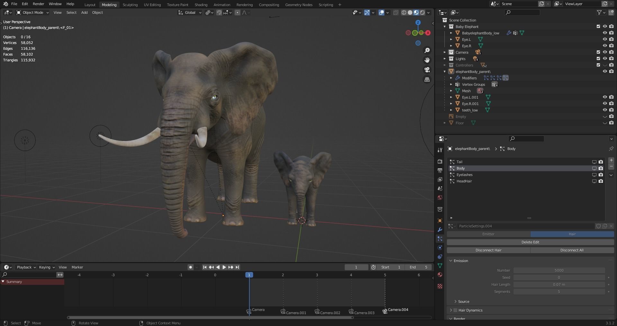The width and height of the screenshot is (617, 326).
Task: Click the Disconnect All button
Action: tap(572, 250)
